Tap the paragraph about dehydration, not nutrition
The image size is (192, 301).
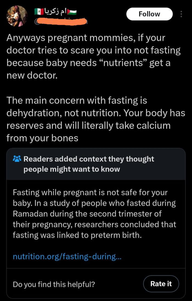click(x=95, y=119)
